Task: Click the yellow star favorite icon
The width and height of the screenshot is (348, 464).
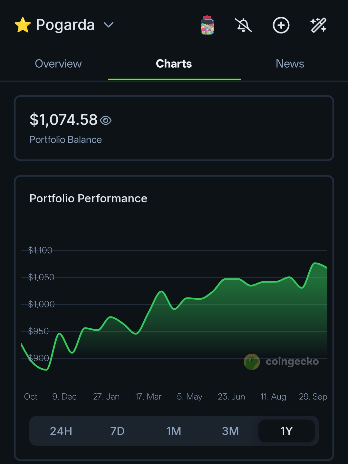Action: [23, 25]
